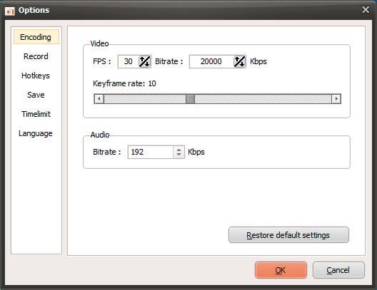Click the keyframe slider left arrow

(x=99, y=98)
